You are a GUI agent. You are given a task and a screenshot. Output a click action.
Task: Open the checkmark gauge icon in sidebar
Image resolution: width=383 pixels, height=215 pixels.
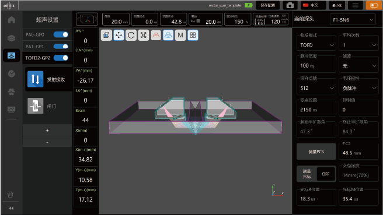point(12,73)
